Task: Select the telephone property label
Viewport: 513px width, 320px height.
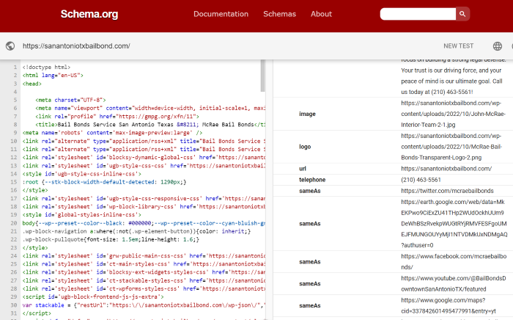Action: [x=312, y=180]
